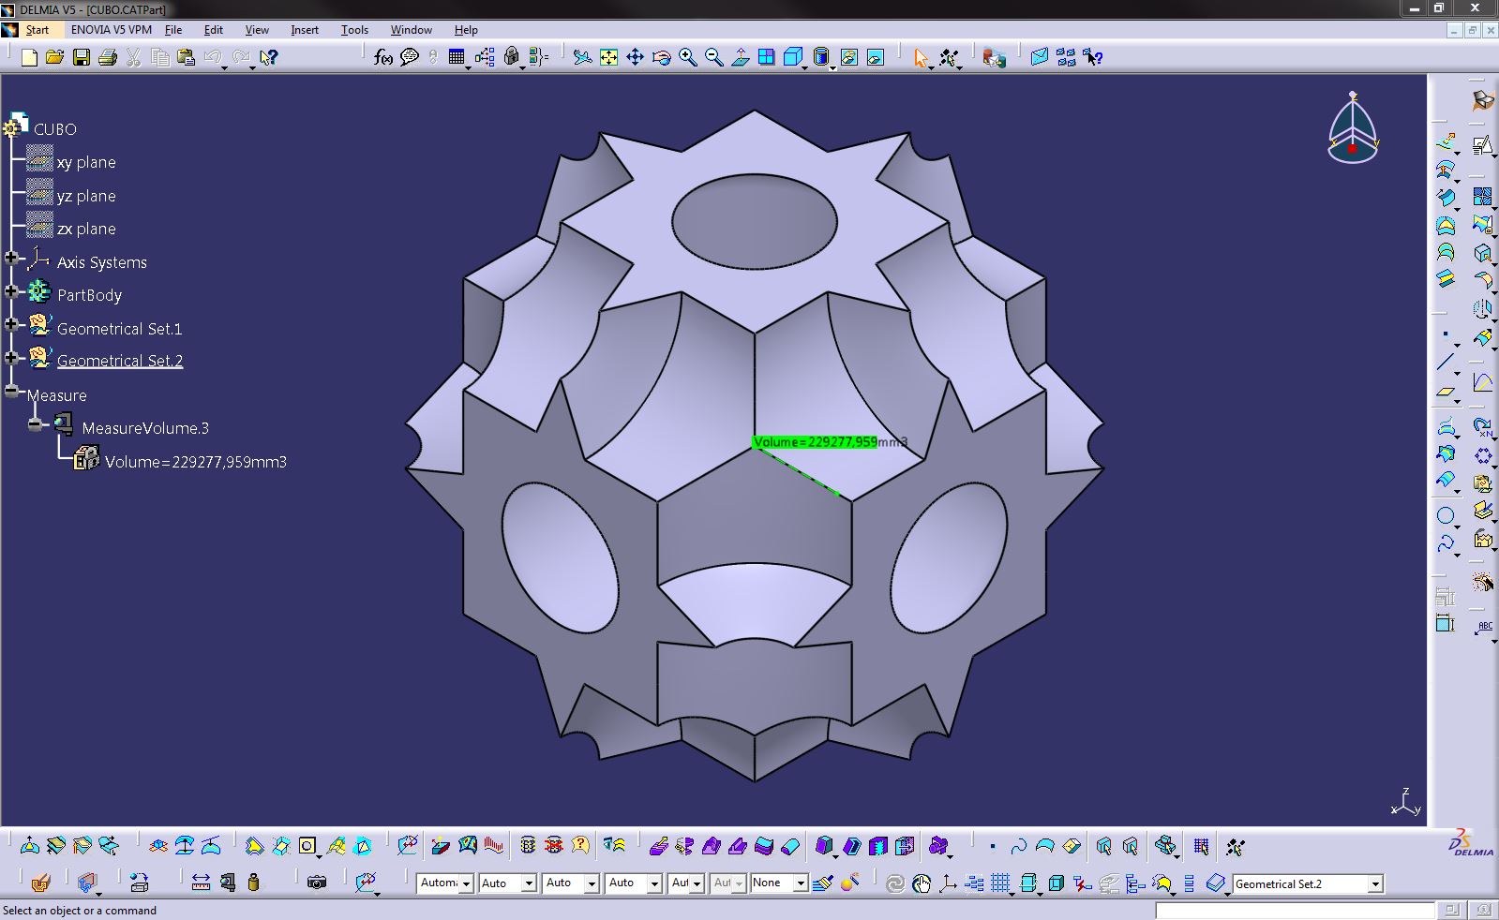Select Volume=229277,959mm3 tree entry

coord(196,462)
